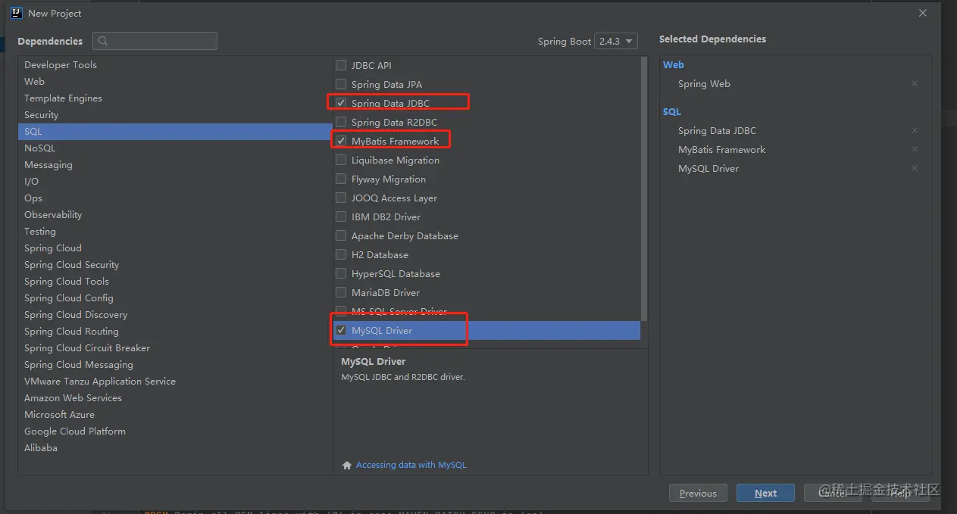The image size is (957, 514).
Task: Select Spring Web in Selected Dependencies
Action: point(704,84)
